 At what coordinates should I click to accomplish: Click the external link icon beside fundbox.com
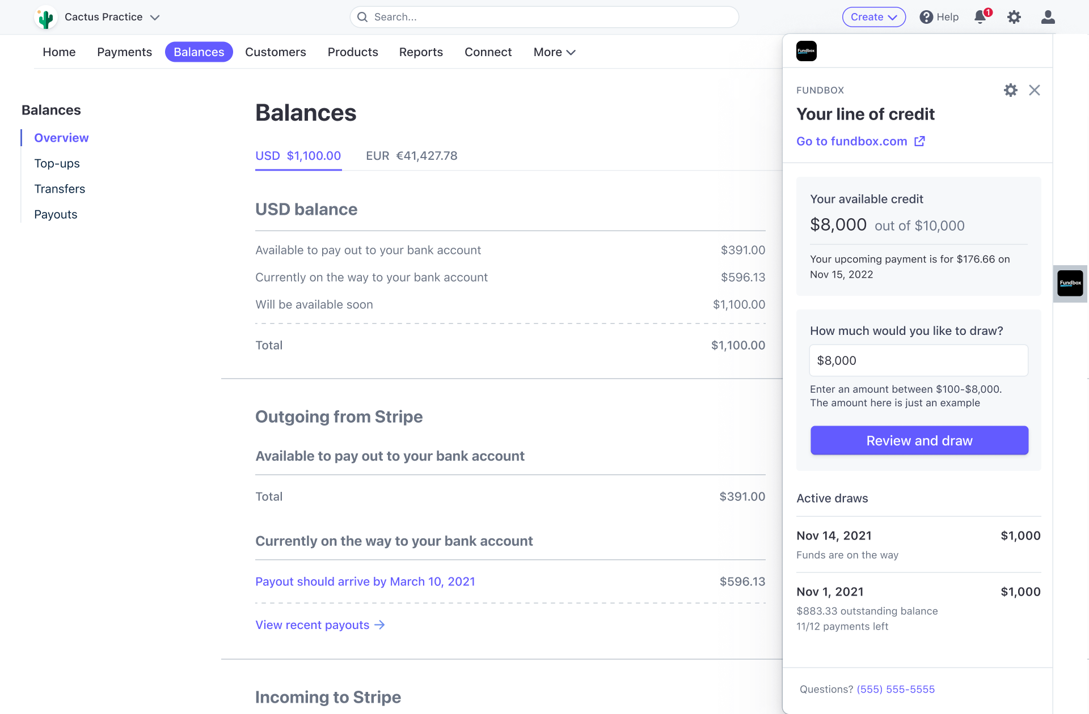click(919, 141)
